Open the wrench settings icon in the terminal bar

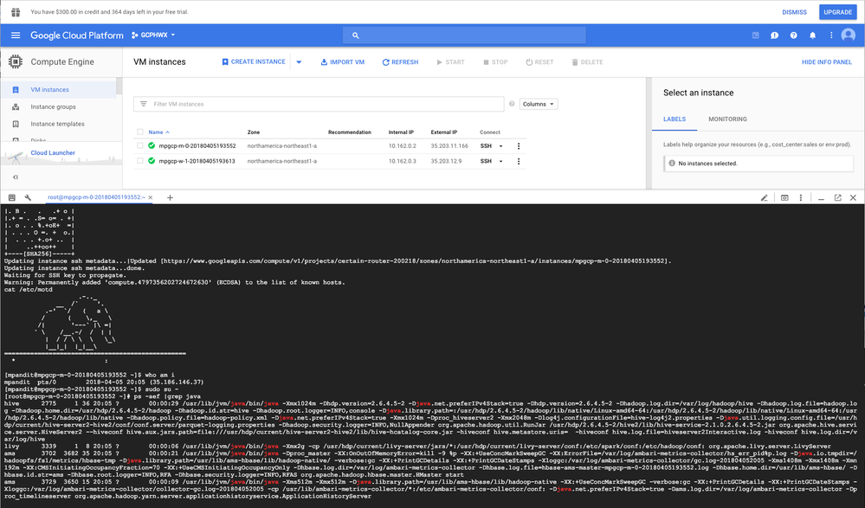[x=27, y=197]
